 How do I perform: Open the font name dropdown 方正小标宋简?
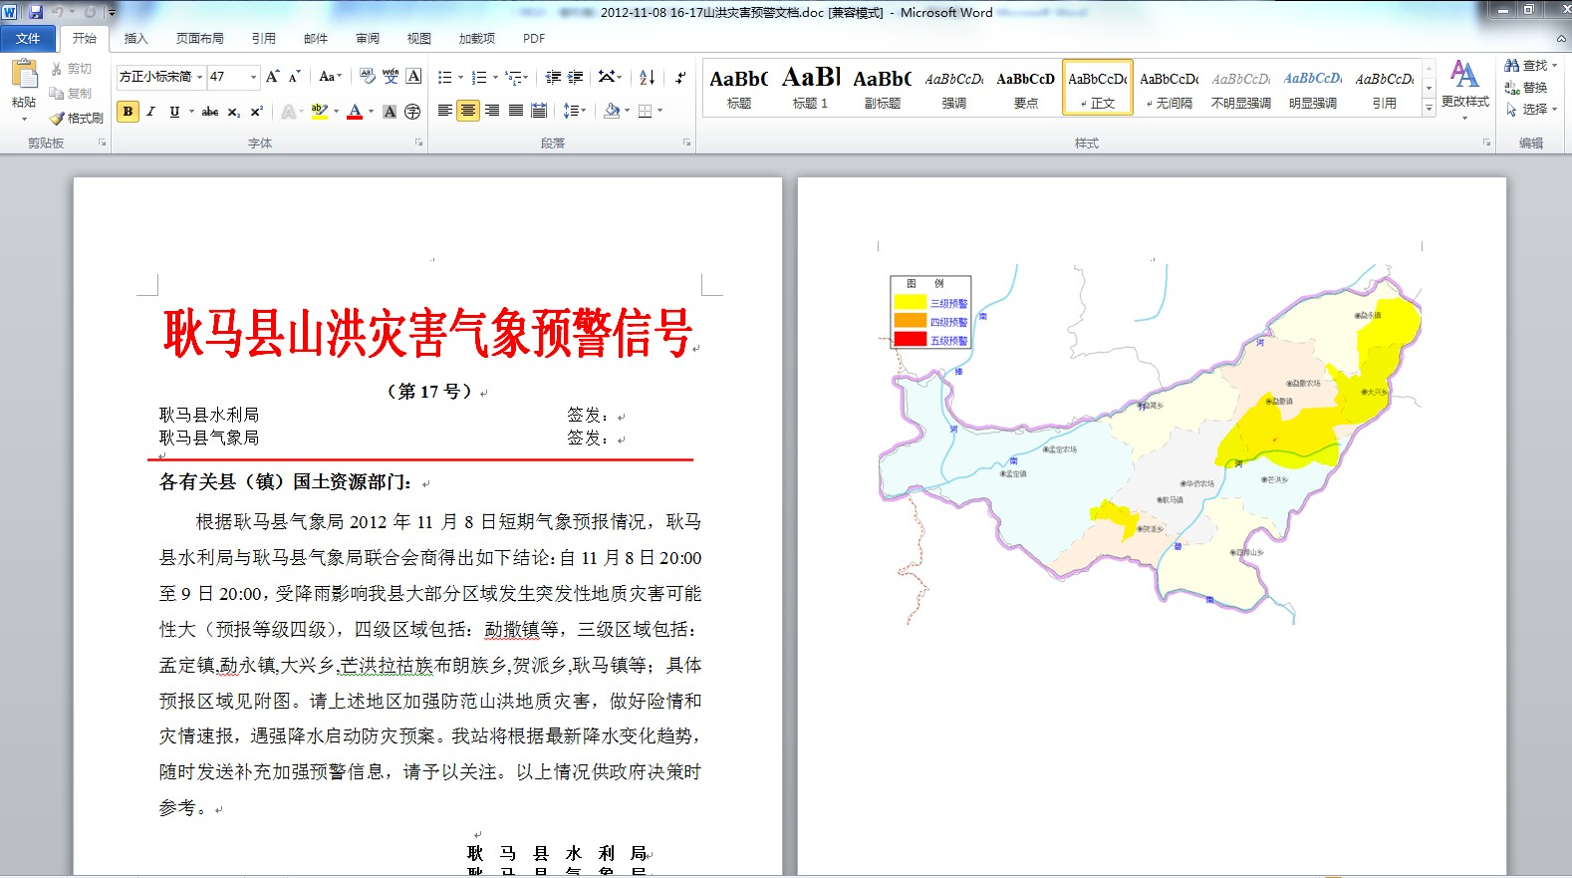pos(199,77)
